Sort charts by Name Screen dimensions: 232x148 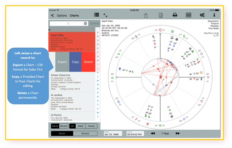point(55,126)
